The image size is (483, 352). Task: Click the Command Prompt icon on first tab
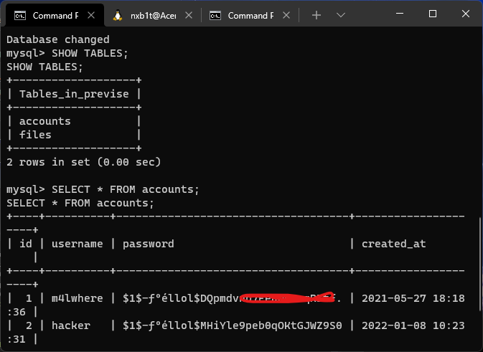click(x=21, y=15)
